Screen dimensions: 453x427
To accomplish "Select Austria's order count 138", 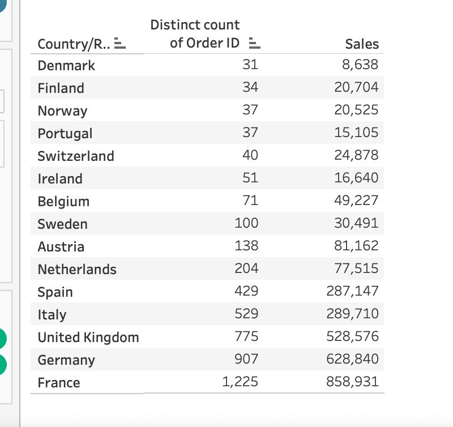I will coord(246,246).
